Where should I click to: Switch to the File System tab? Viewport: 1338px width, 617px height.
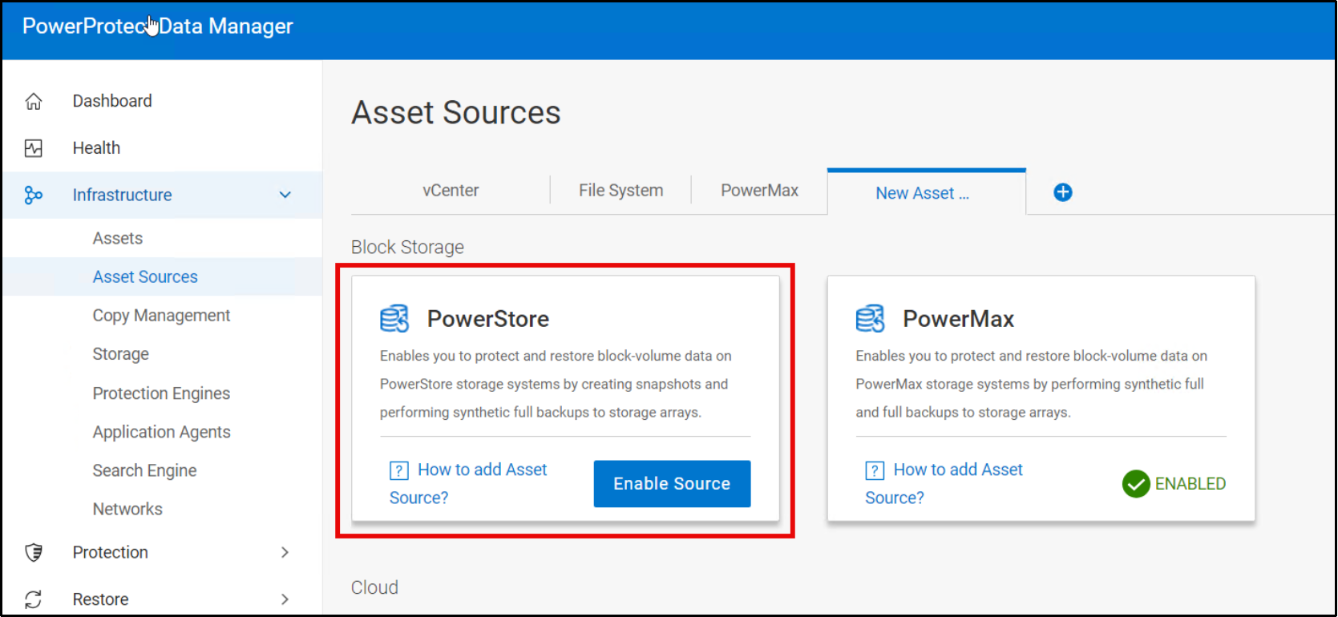point(621,191)
